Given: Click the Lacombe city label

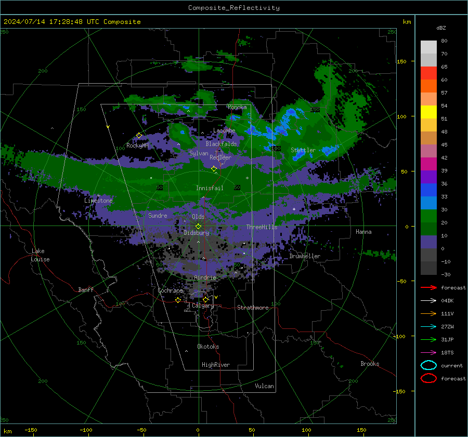Looking at the screenshot, I should [x=224, y=130].
